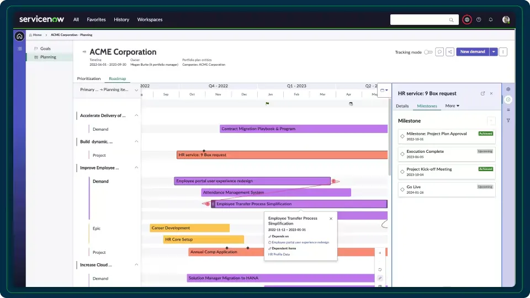Click the home icon in left sidebar
The height and width of the screenshot is (298, 530).
click(20, 36)
